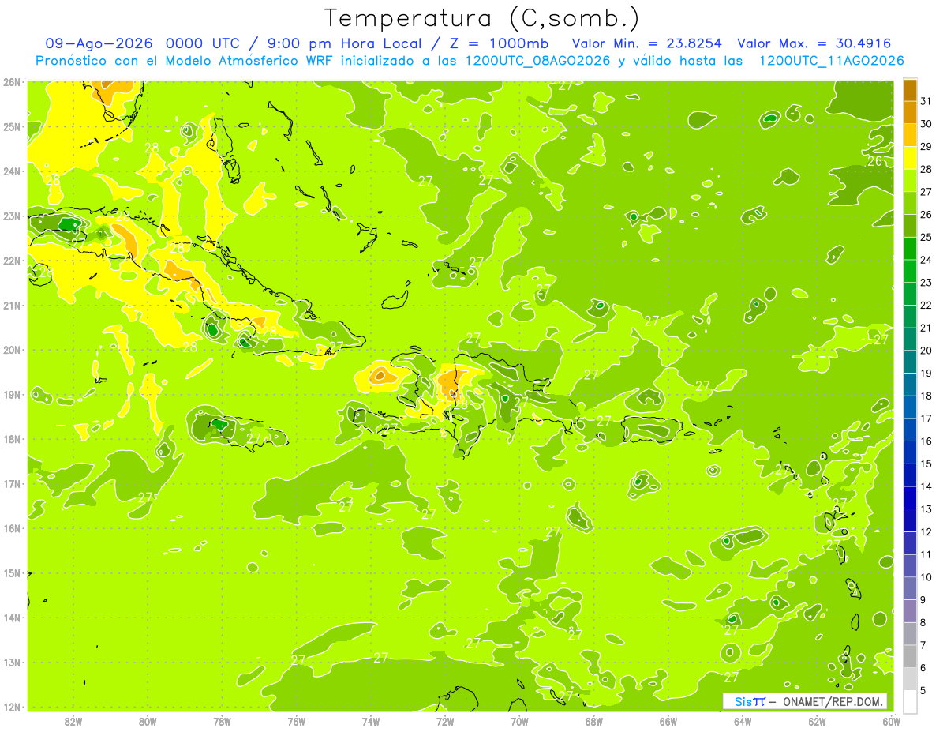Click the '80W' longitude axis label
The height and width of the screenshot is (732, 947).
[x=148, y=721]
